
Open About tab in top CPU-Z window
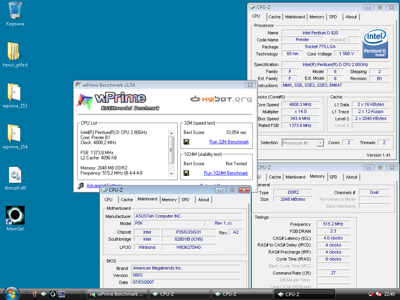[351, 17]
